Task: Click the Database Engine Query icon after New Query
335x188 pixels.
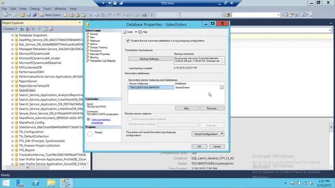Action: 65,15
